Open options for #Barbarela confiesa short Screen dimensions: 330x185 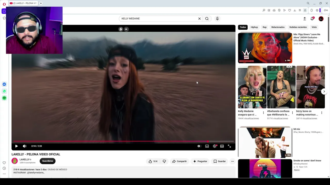click(x=292, y=113)
